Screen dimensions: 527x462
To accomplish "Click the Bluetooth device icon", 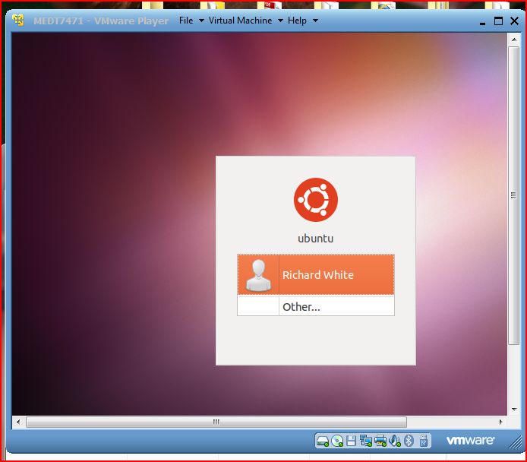I will click(409, 441).
